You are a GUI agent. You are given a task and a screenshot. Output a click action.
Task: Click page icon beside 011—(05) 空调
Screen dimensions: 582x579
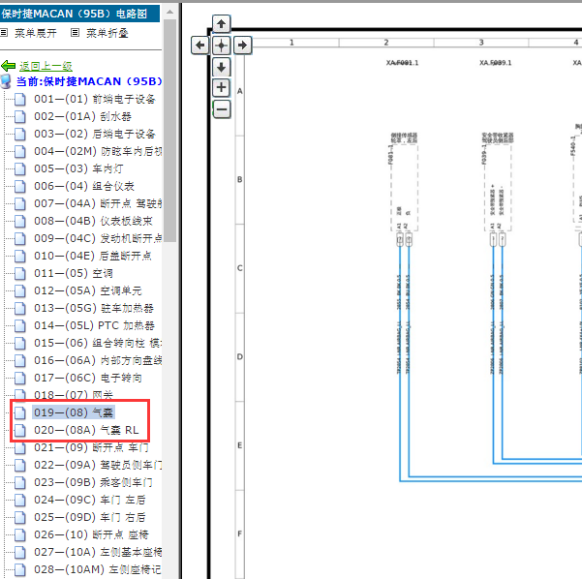pos(20,274)
